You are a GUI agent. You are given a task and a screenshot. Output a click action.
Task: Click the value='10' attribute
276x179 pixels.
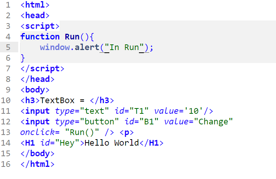(x=179, y=111)
